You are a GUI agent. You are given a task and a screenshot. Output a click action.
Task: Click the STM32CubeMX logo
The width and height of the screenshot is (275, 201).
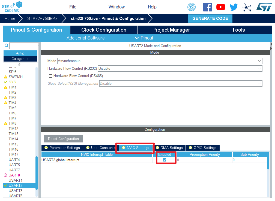coord(12,7)
